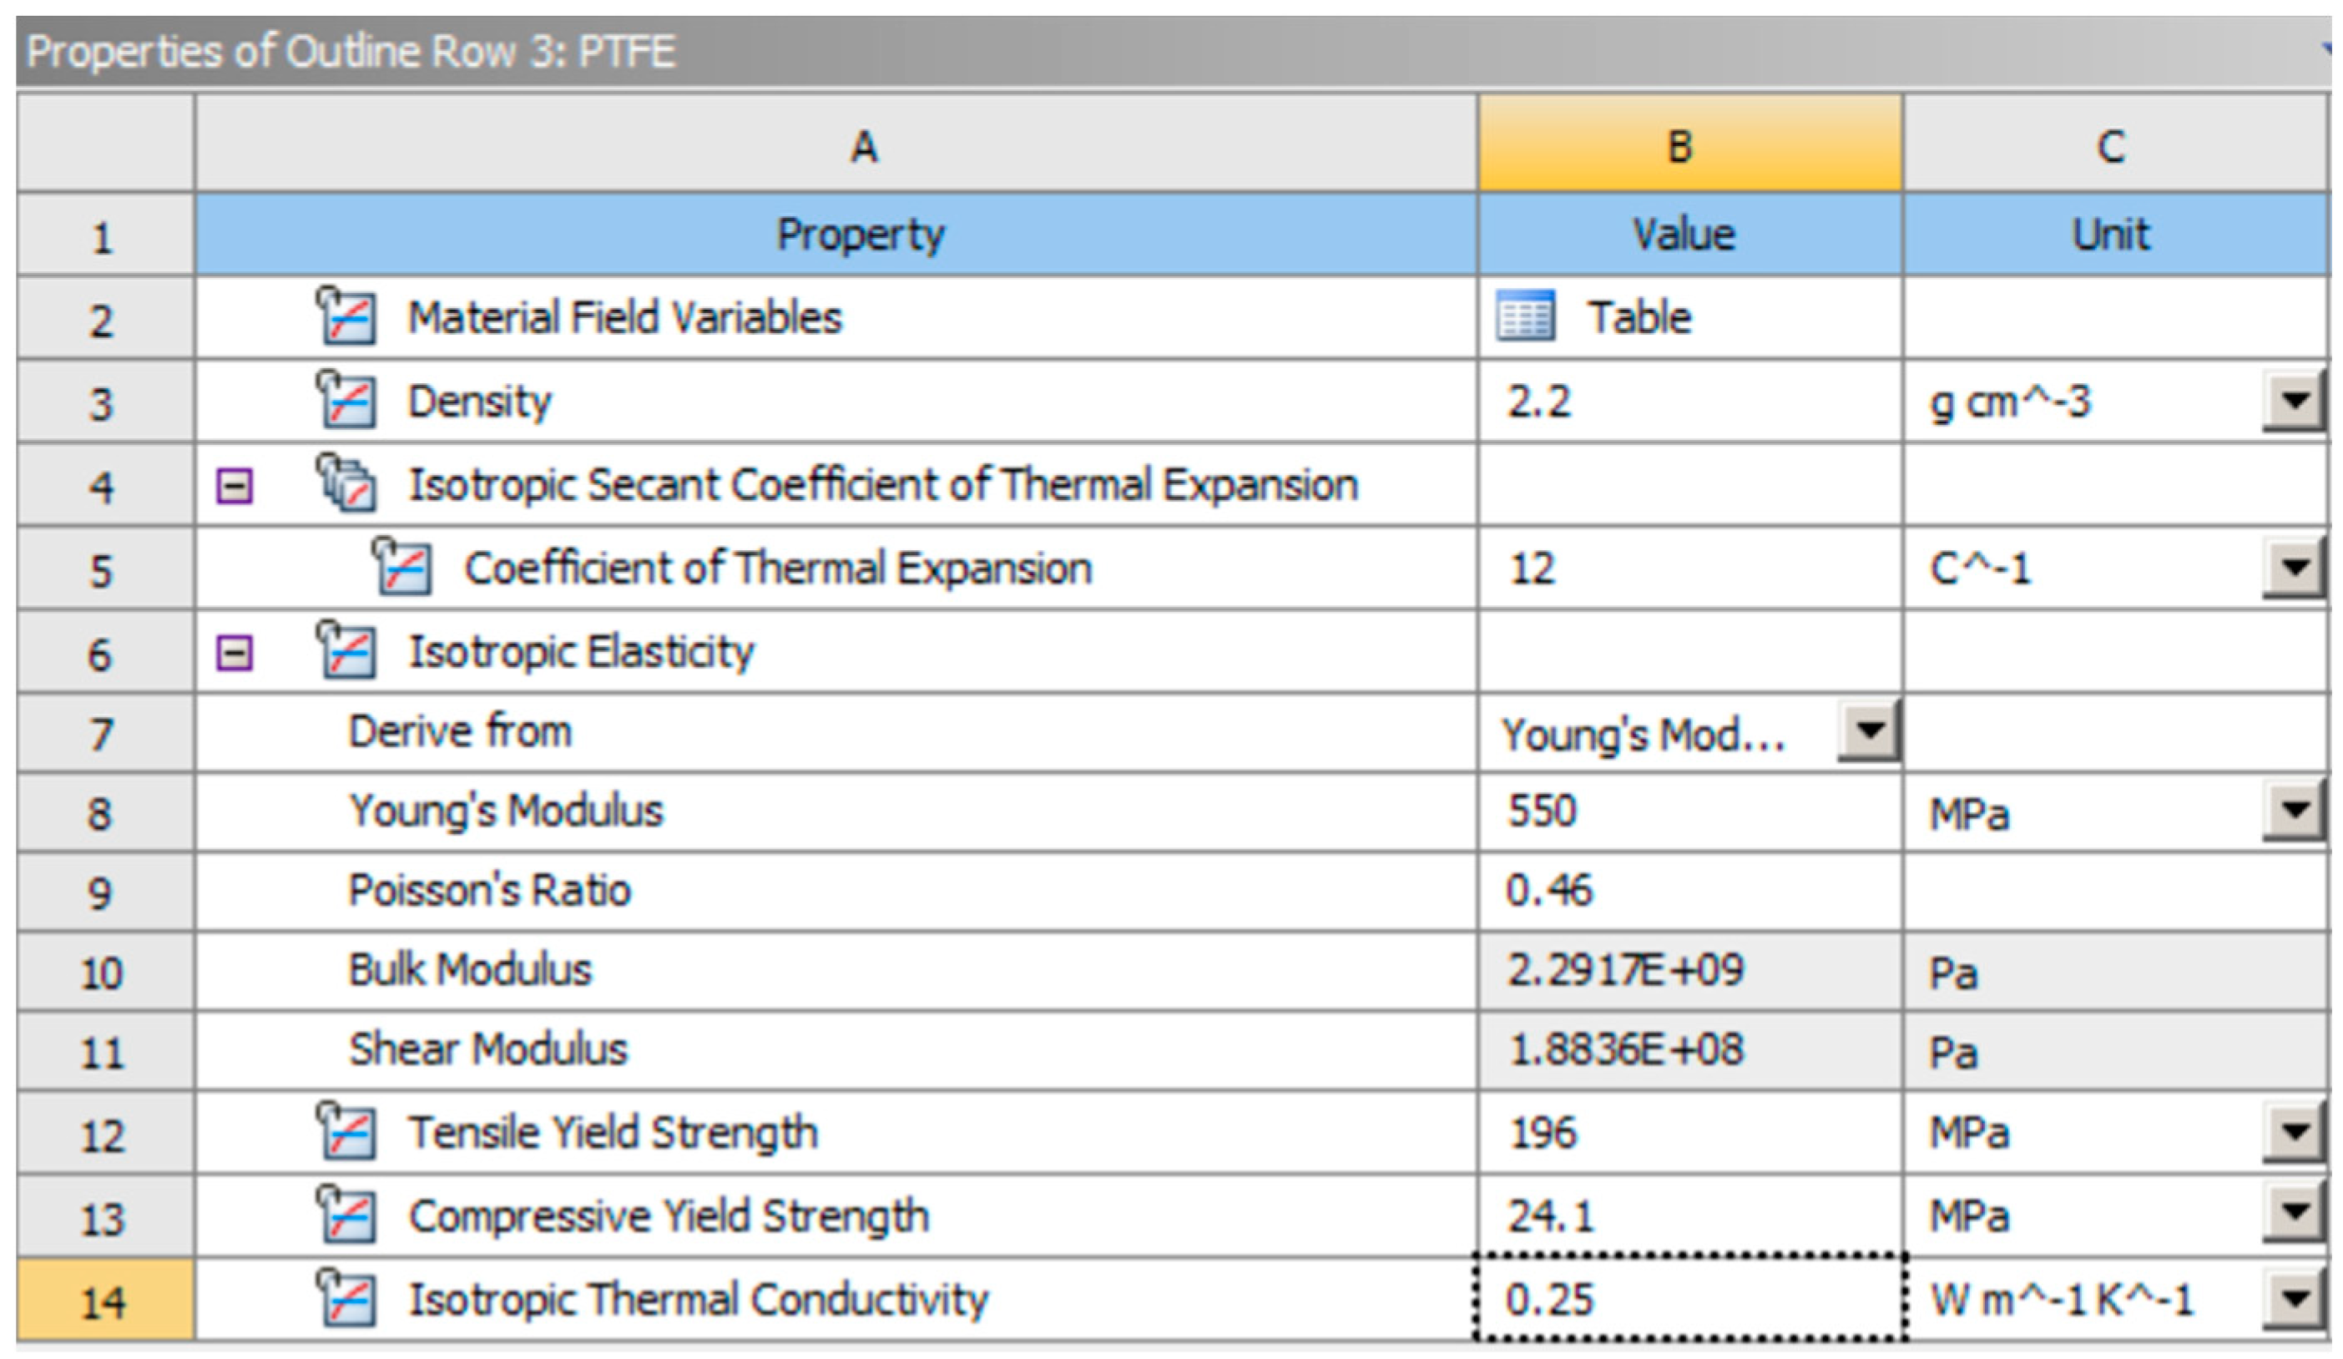Click the Isotropic Secant Coefficient property icon
The width and height of the screenshot is (2343, 1359).
click(346, 483)
